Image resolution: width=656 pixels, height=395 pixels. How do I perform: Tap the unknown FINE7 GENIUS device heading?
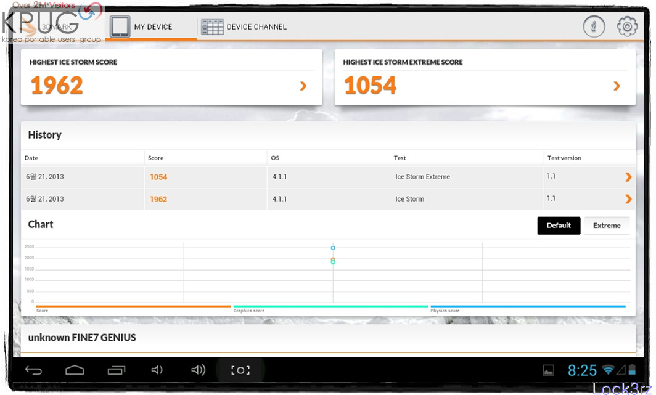[82, 337]
